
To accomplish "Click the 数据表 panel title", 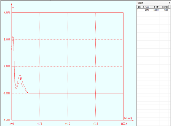I will point(141,3).
